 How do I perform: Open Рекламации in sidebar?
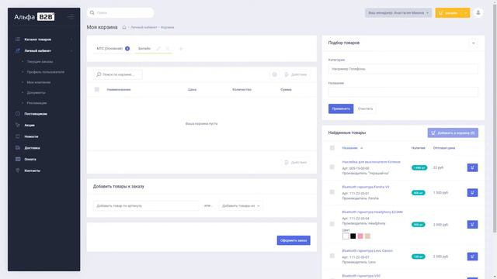click(36, 103)
